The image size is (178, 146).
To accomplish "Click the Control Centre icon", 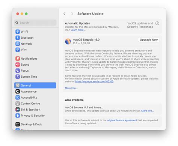I will click(x=18, y=104).
